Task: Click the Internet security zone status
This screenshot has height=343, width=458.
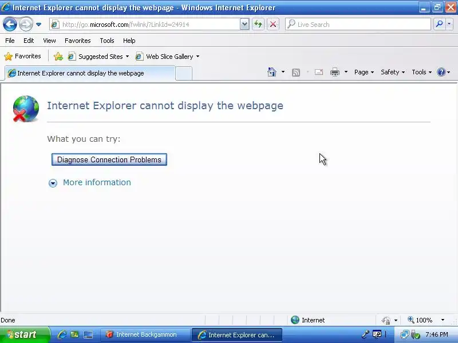Action: click(x=308, y=320)
